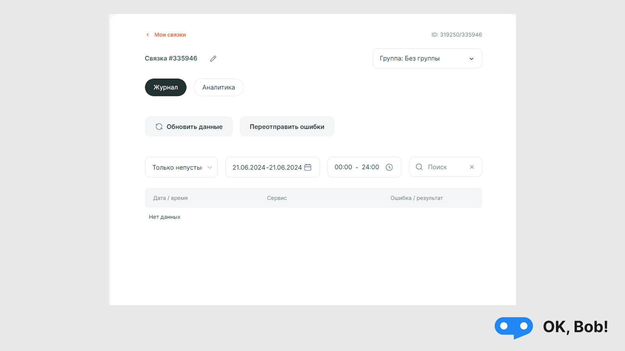Switch to the Аналитика tab
Screen dimensions: 625x351
tap(218, 87)
